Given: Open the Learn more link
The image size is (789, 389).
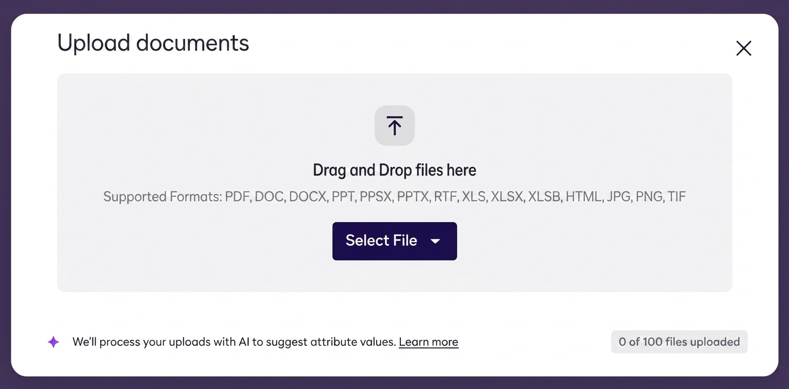Looking at the screenshot, I should (x=429, y=342).
